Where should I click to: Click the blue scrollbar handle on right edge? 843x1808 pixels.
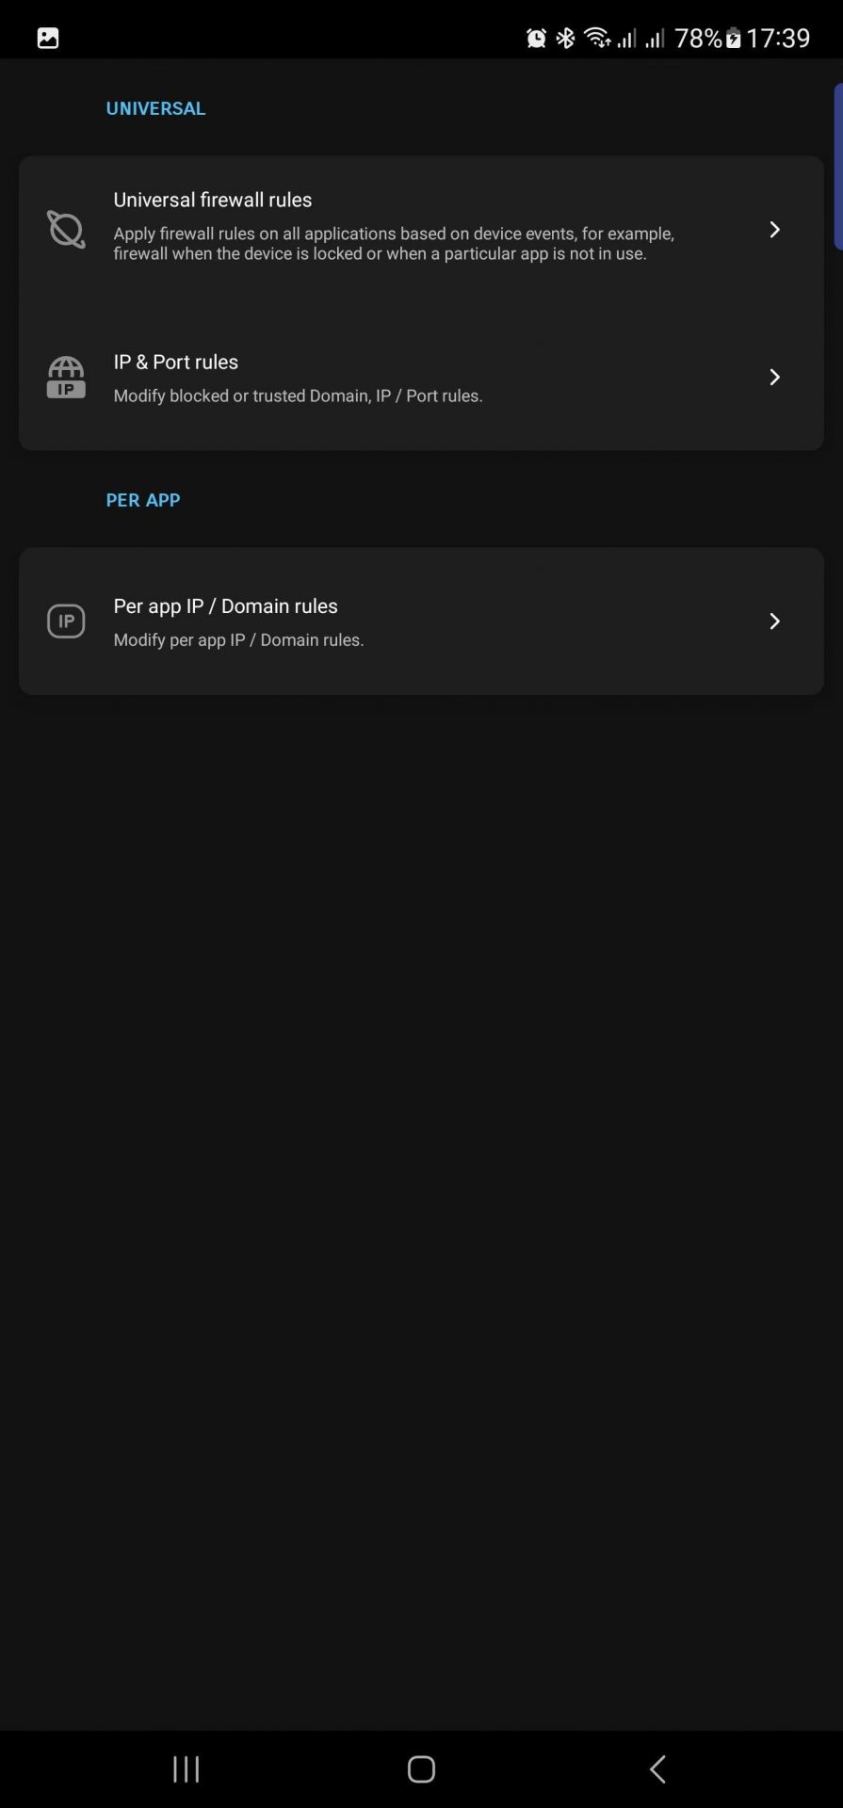pos(837,167)
